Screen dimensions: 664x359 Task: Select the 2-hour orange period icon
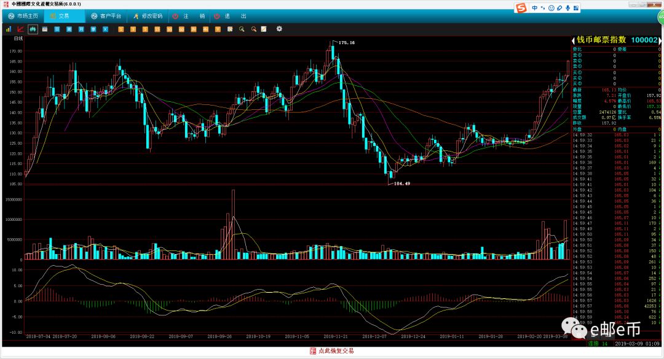click(194, 29)
